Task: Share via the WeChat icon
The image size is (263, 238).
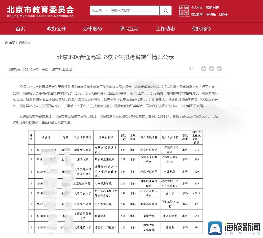Action: [x=204, y=69]
